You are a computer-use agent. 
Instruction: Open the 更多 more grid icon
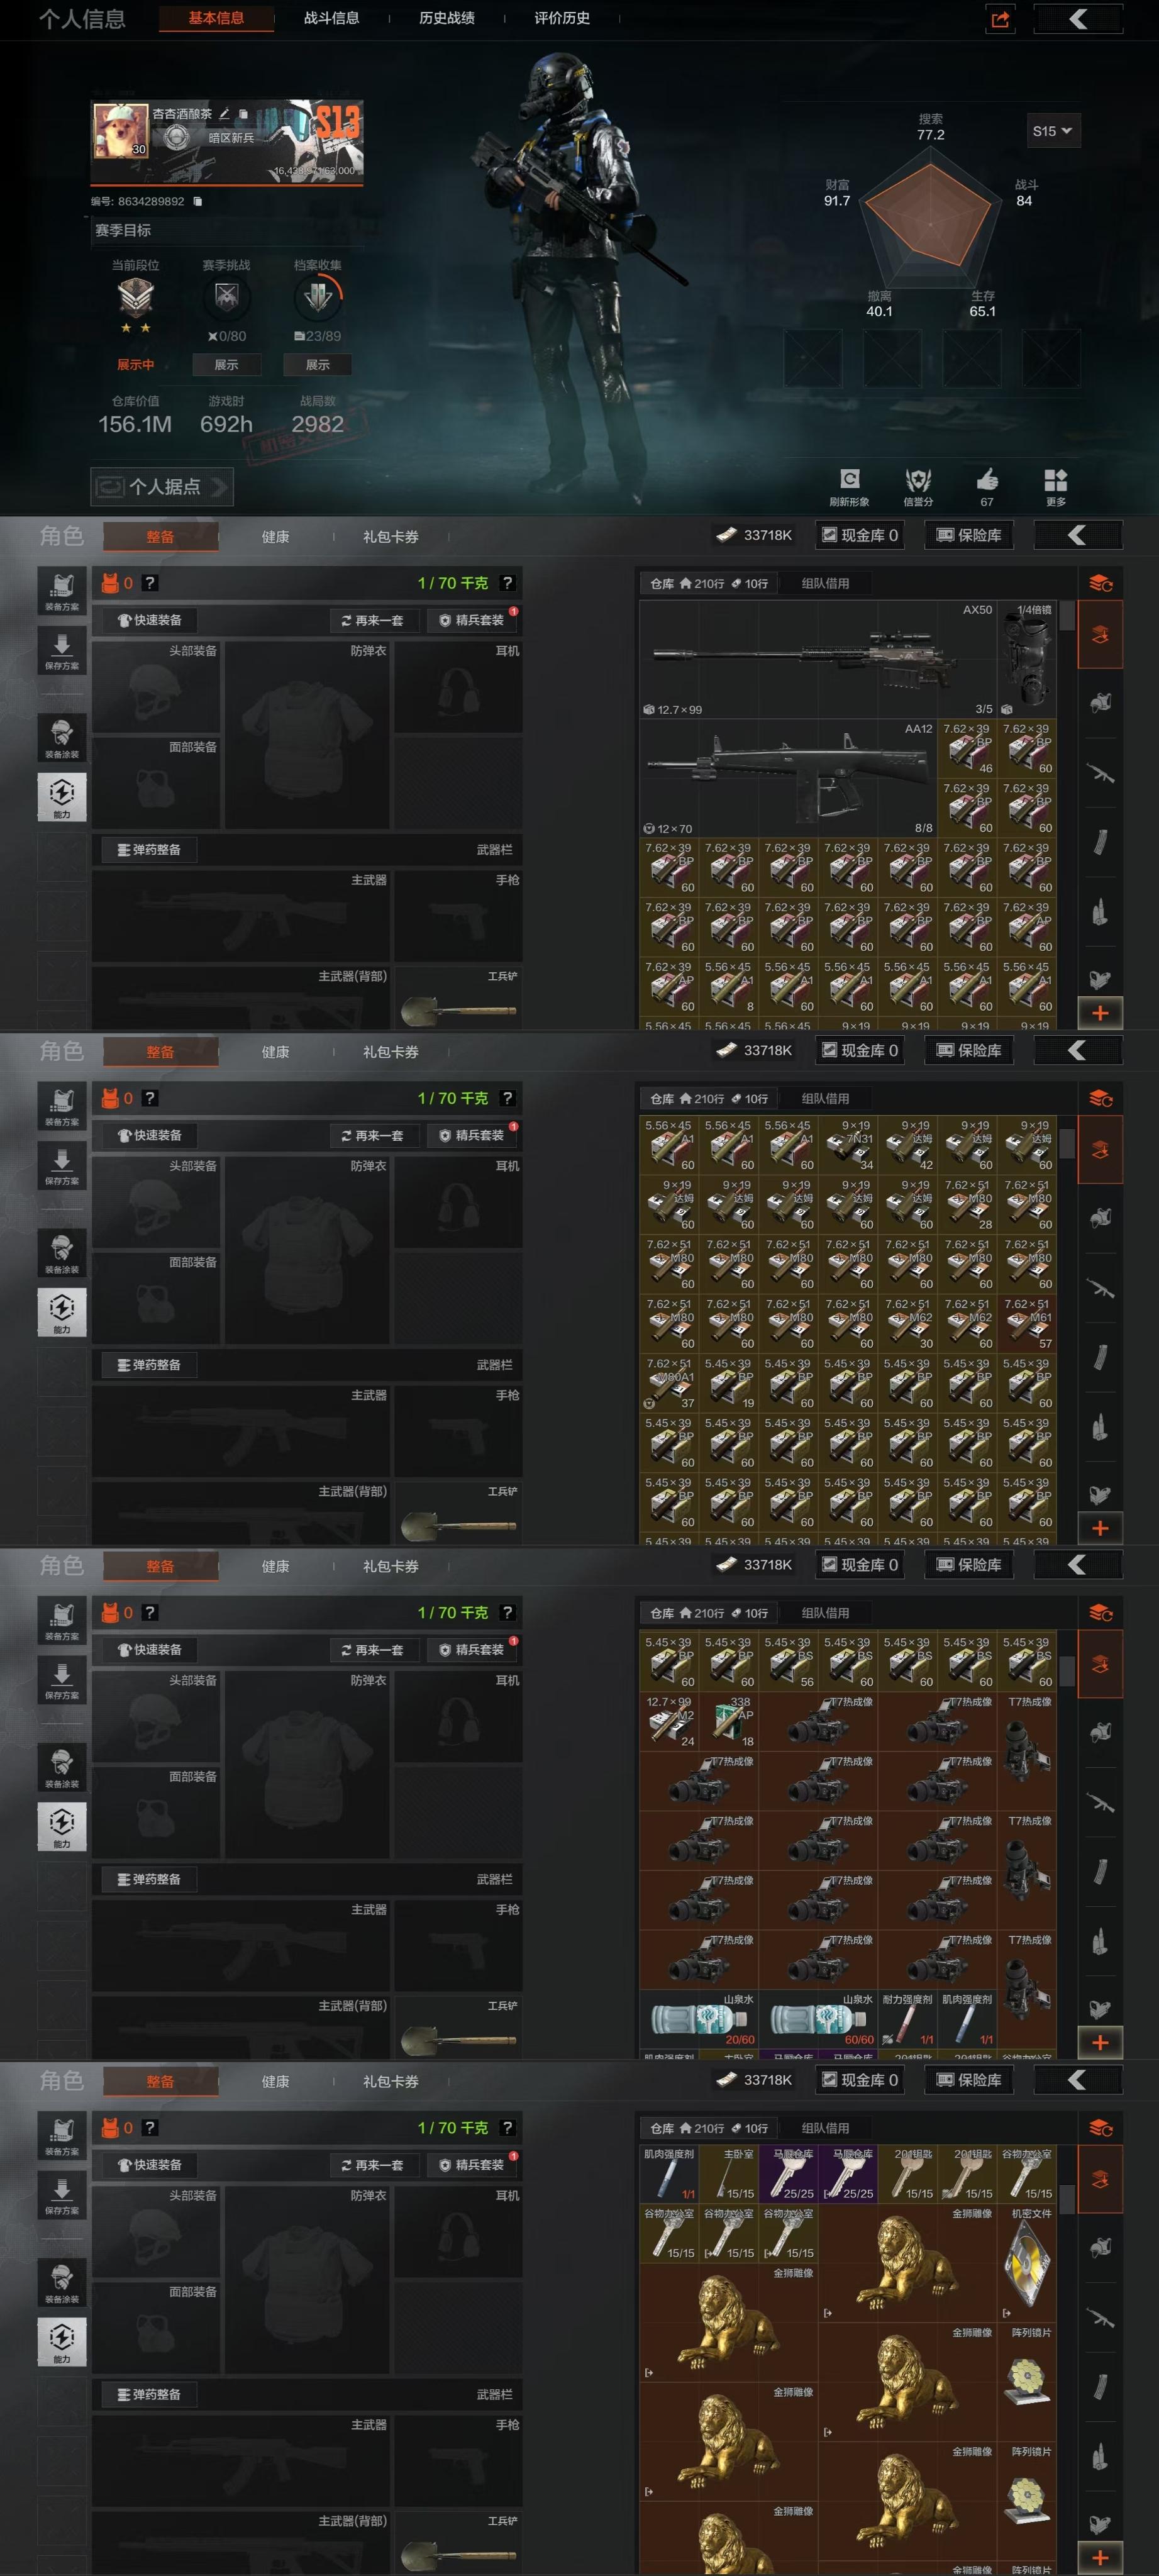click(1055, 485)
